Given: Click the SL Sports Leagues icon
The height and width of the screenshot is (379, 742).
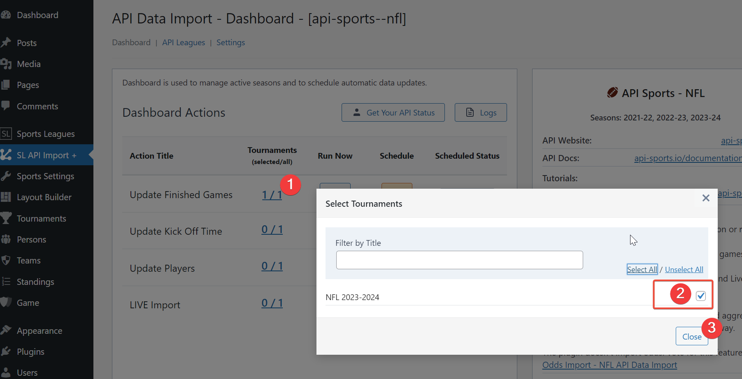Looking at the screenshot, I should (6, 134).
